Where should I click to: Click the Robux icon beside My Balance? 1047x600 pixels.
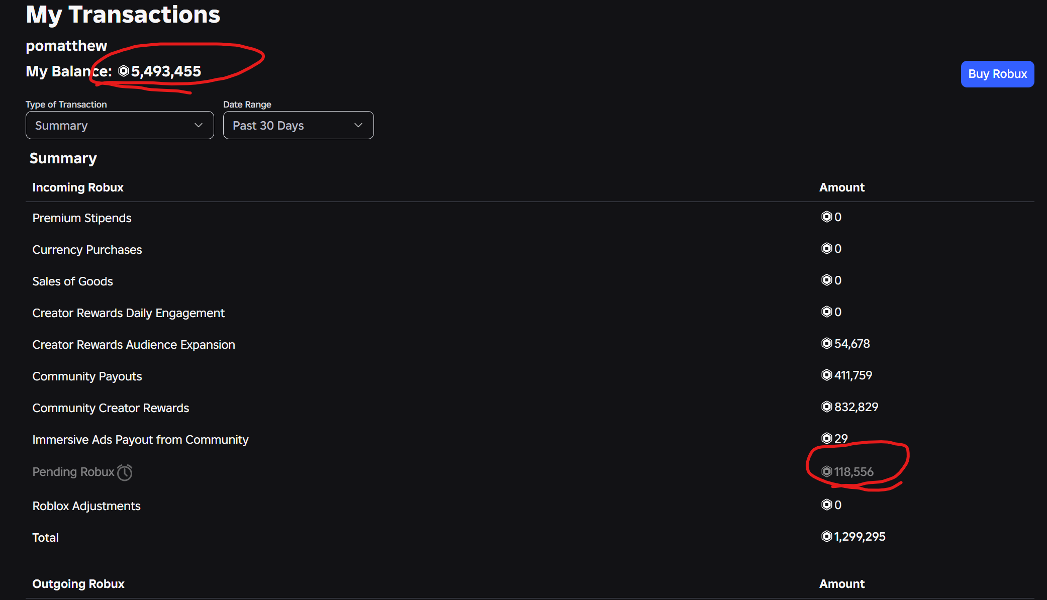(124, 71)
